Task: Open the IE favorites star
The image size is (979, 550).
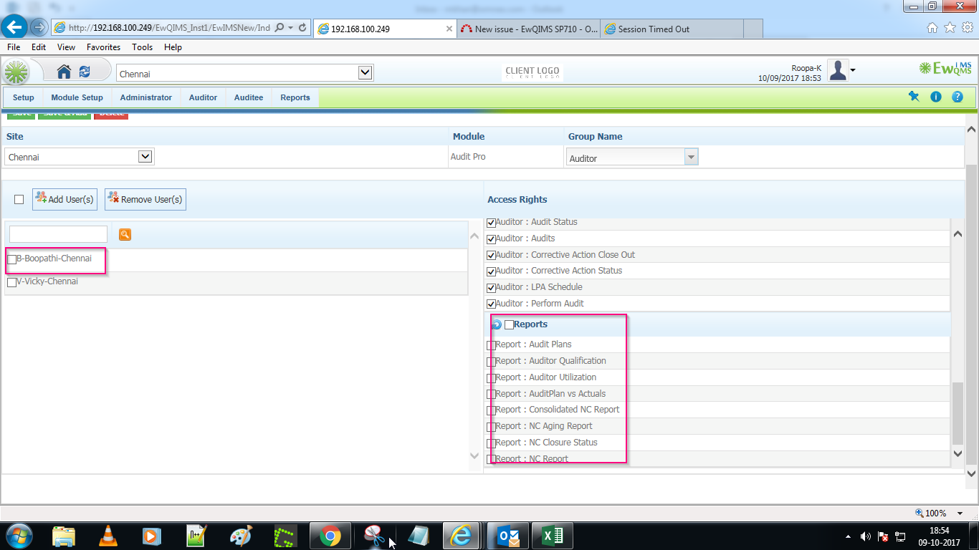Action: [x=950, y=28]
